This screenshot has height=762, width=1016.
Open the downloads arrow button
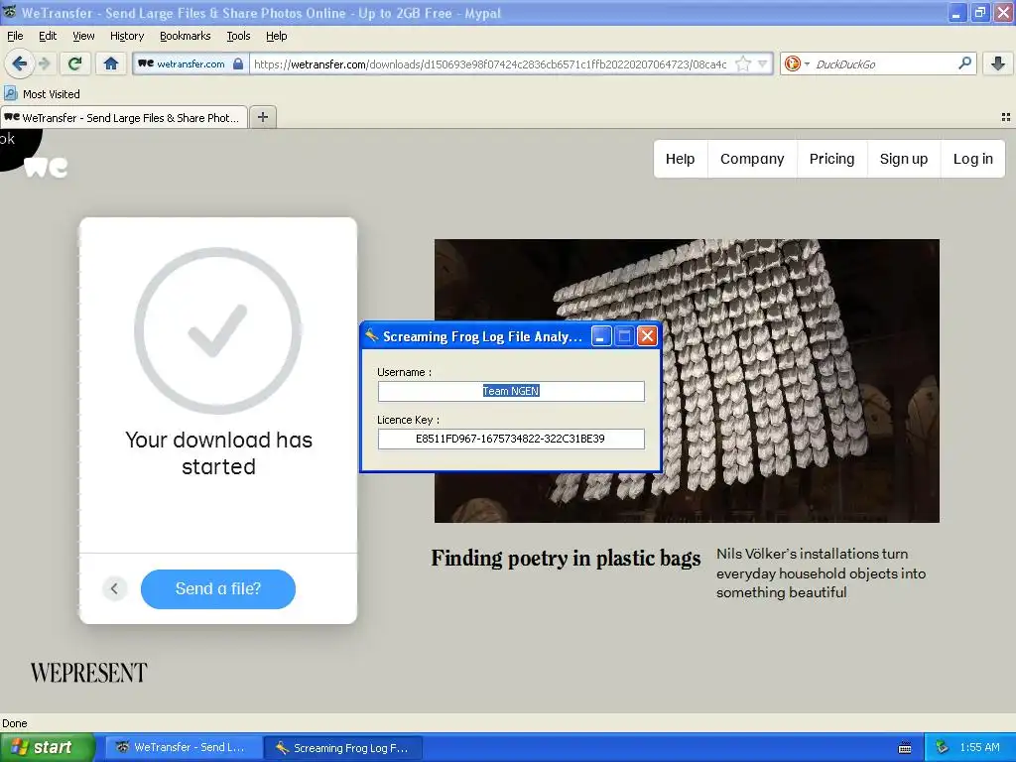pos(998,63)
